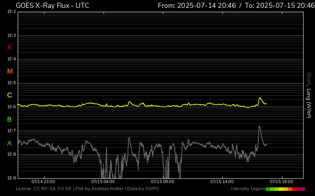Click the GOES X-Ray Flux - UTC title
This screenshot has height=196, width=315.
click(52, 5)
